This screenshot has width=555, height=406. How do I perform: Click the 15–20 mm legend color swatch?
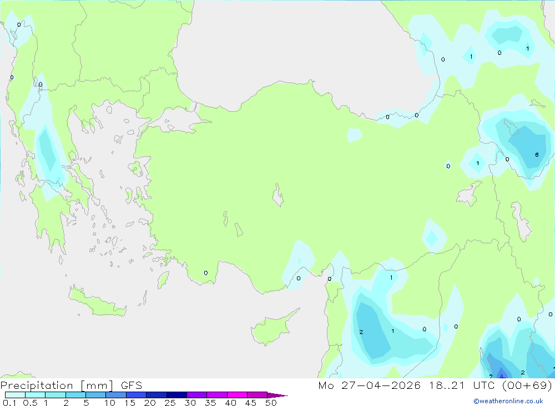[136, 395]
